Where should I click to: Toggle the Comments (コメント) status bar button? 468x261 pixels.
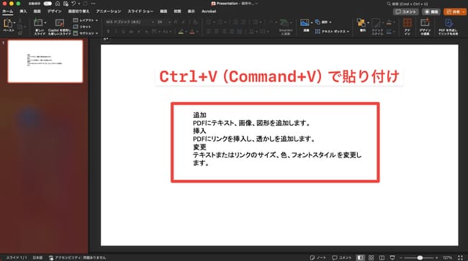(x=342, y=257)
